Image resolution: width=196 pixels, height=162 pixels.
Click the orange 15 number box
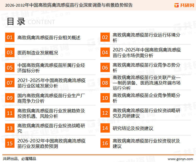pyautogui.click(x=10, y=143)
